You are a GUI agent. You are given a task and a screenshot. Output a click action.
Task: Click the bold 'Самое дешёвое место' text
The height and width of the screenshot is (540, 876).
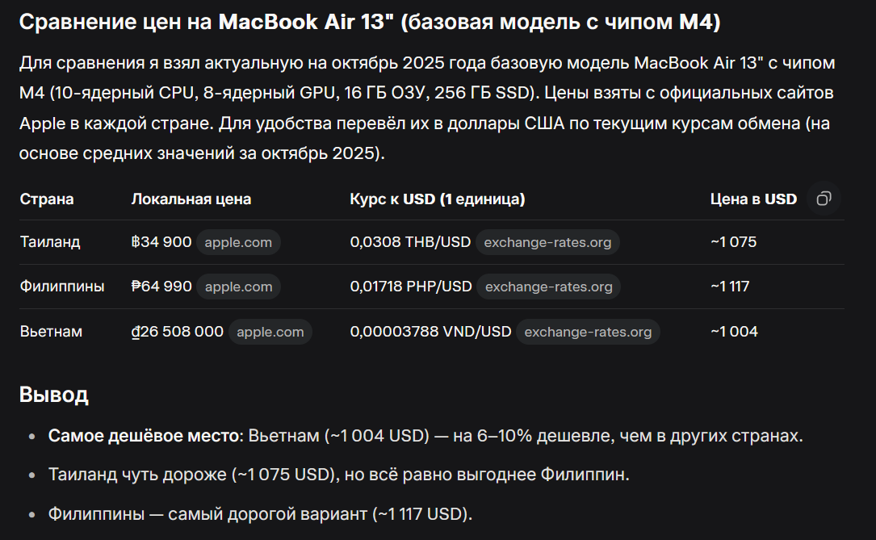point(144,436)
